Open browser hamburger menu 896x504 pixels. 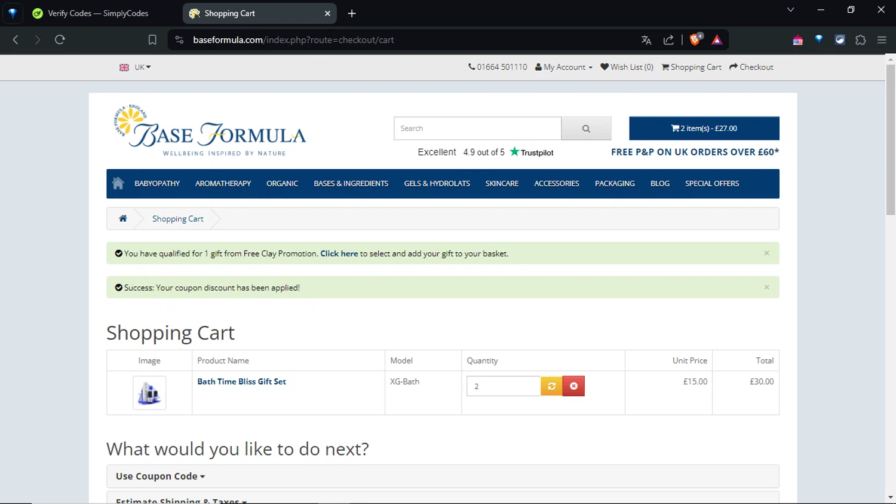pos(882,40)
